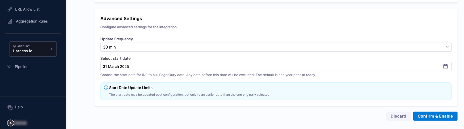The image size is (464, 129).
Task: Click the Confirm & Enable button
Action: point(435,116)
